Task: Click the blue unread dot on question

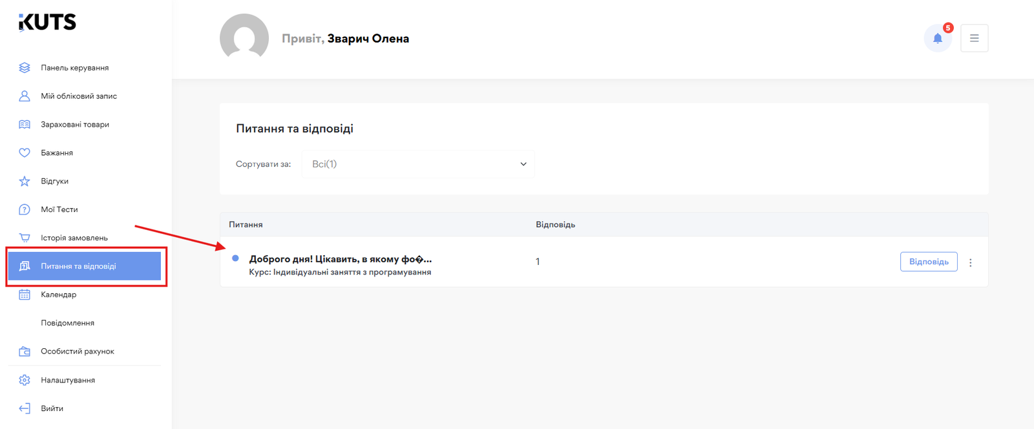Action: [235, 258]
